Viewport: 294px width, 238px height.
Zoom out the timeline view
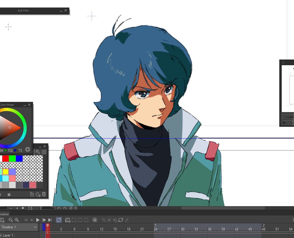[11, 220]
